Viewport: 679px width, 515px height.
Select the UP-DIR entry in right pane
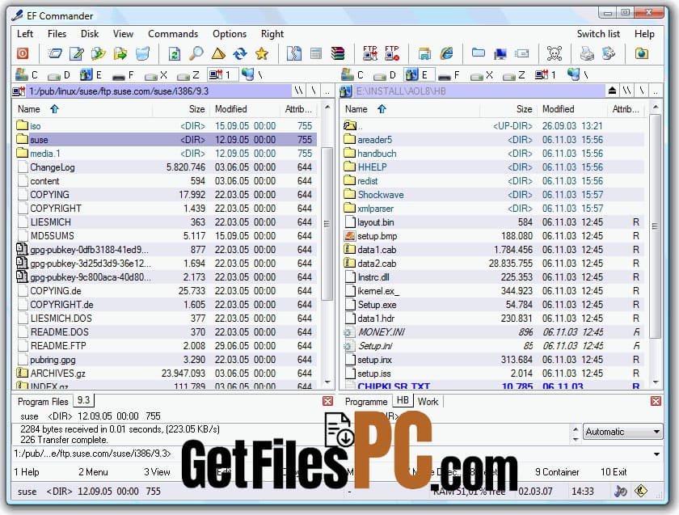tap(493, 125)
